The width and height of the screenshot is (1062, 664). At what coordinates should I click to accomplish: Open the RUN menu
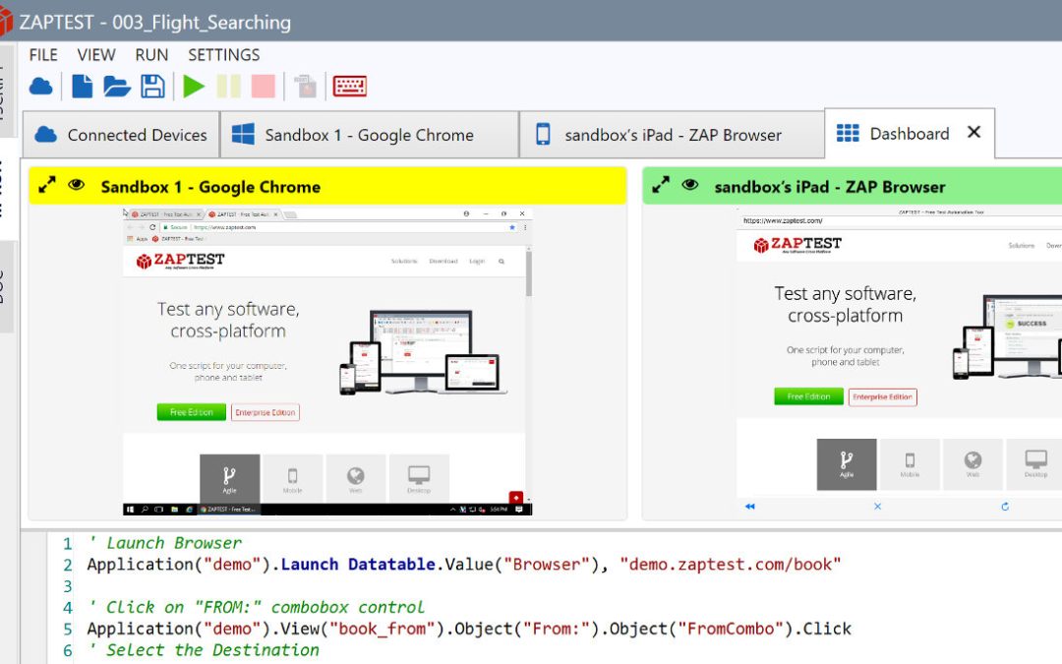coord(151,55)
